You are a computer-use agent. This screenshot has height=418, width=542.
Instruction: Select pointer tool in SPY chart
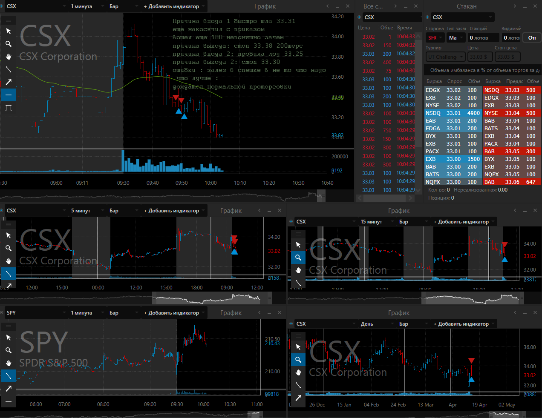pos(9,338)
